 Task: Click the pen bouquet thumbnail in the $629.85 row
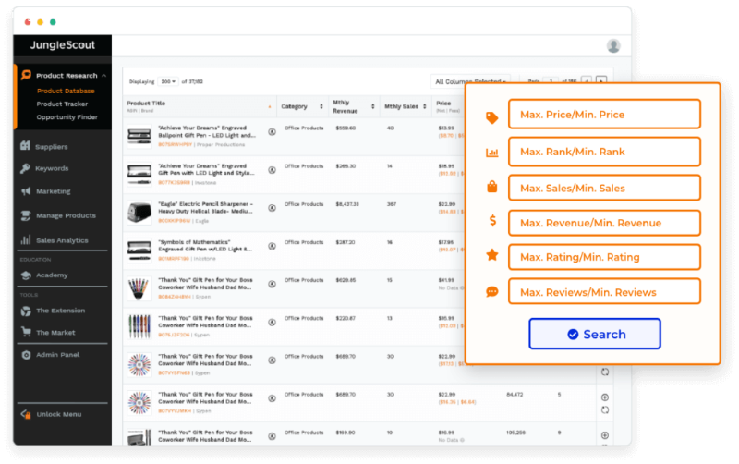point(139,288)
